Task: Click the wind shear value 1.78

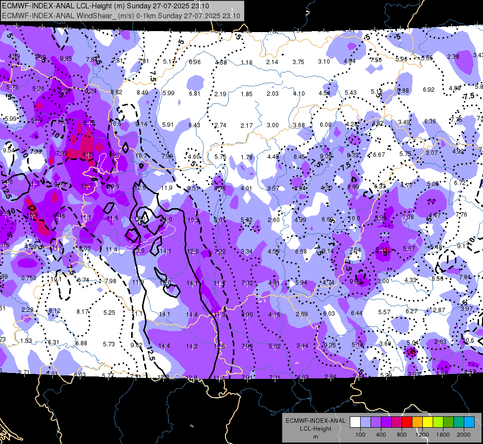Action: tap(247, 157)
